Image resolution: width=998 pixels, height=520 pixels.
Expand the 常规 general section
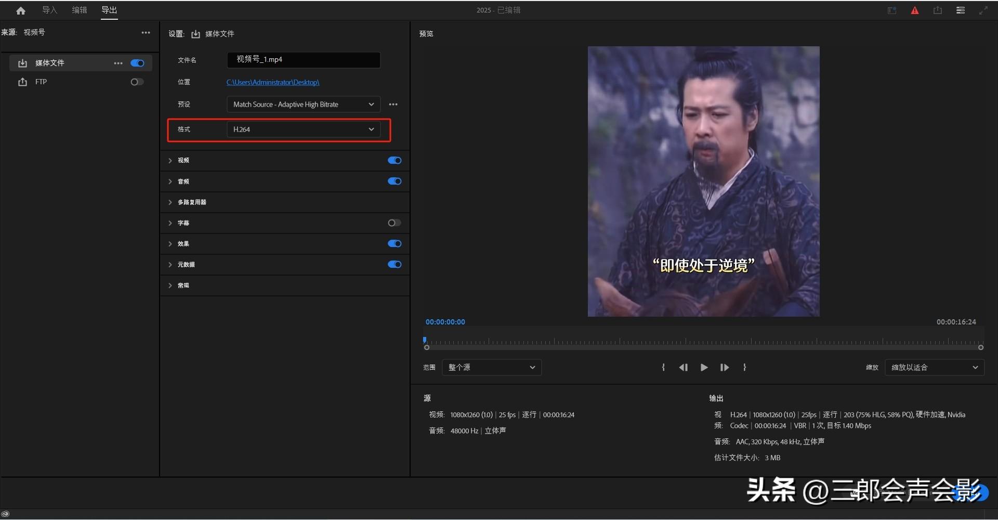(170, 285)
